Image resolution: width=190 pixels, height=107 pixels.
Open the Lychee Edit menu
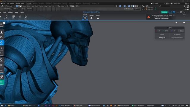[5, 12]
